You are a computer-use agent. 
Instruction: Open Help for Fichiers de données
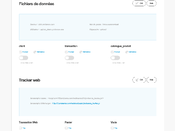(151, 3)
